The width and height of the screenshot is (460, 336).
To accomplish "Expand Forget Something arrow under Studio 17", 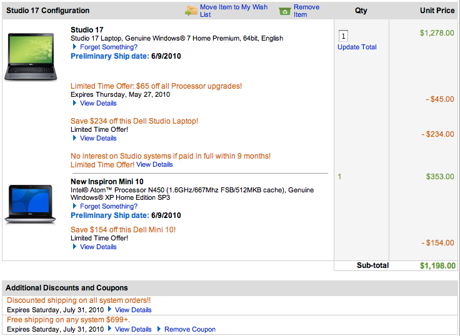I will (x=74, y=47).
